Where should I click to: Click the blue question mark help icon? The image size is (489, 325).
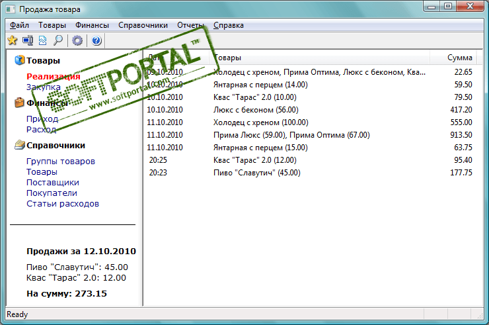(96, 40)
